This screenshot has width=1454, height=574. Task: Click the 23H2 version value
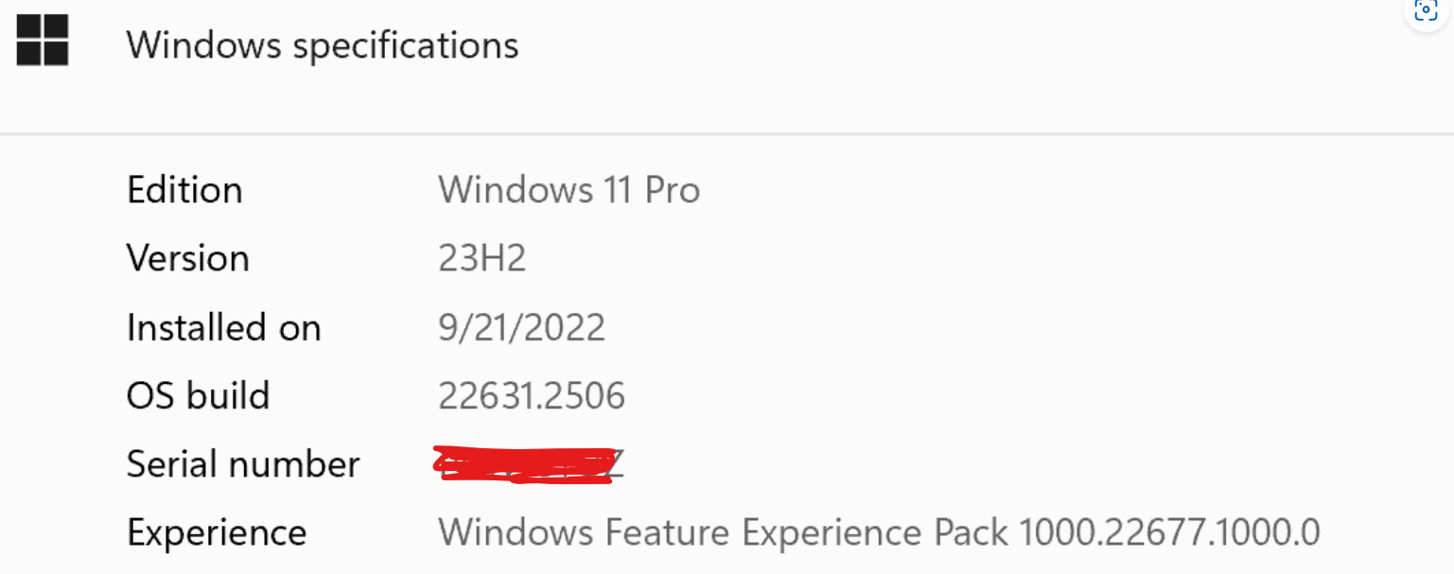coord(482,258)
